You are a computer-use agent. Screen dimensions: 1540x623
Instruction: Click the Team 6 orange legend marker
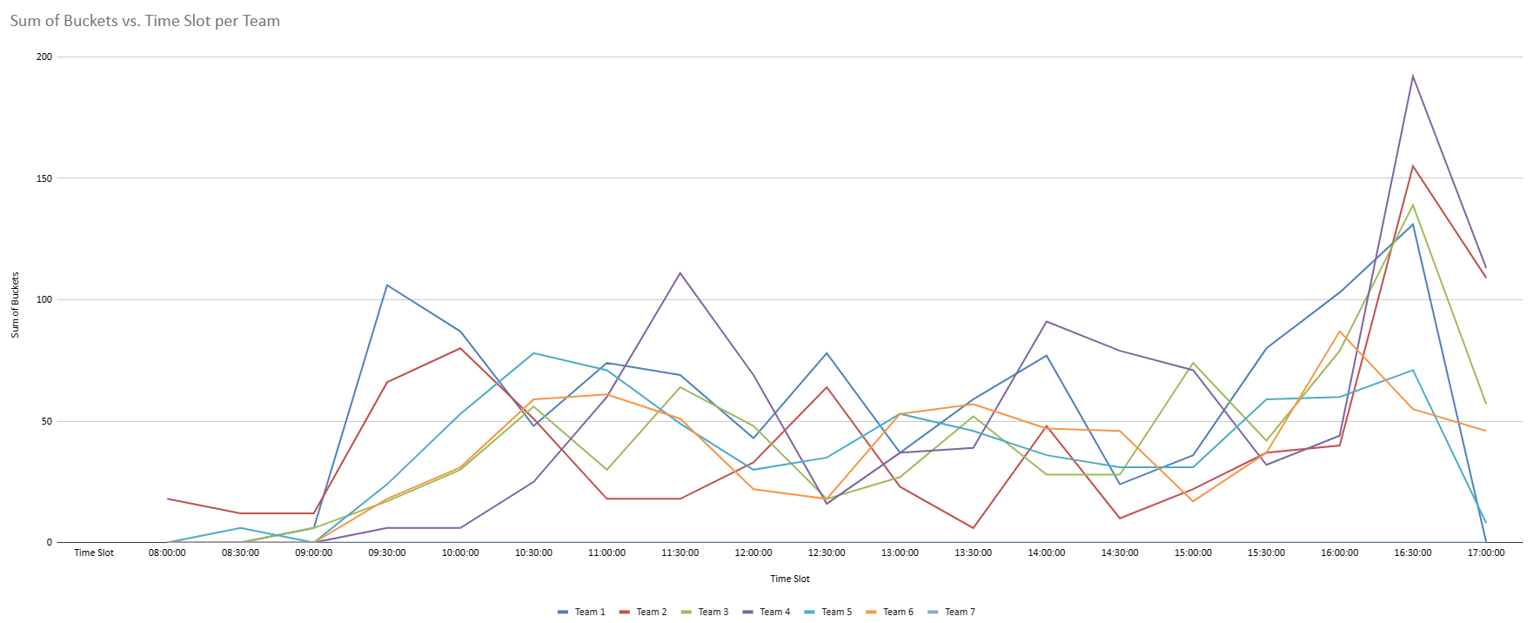[871, 613]
